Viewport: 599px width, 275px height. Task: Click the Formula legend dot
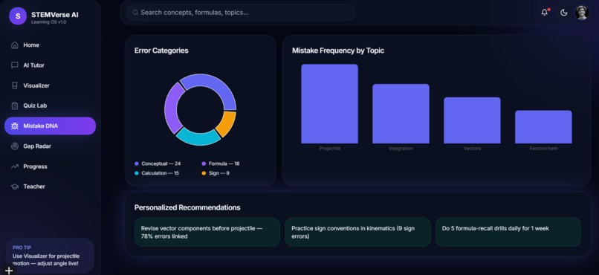204,164
